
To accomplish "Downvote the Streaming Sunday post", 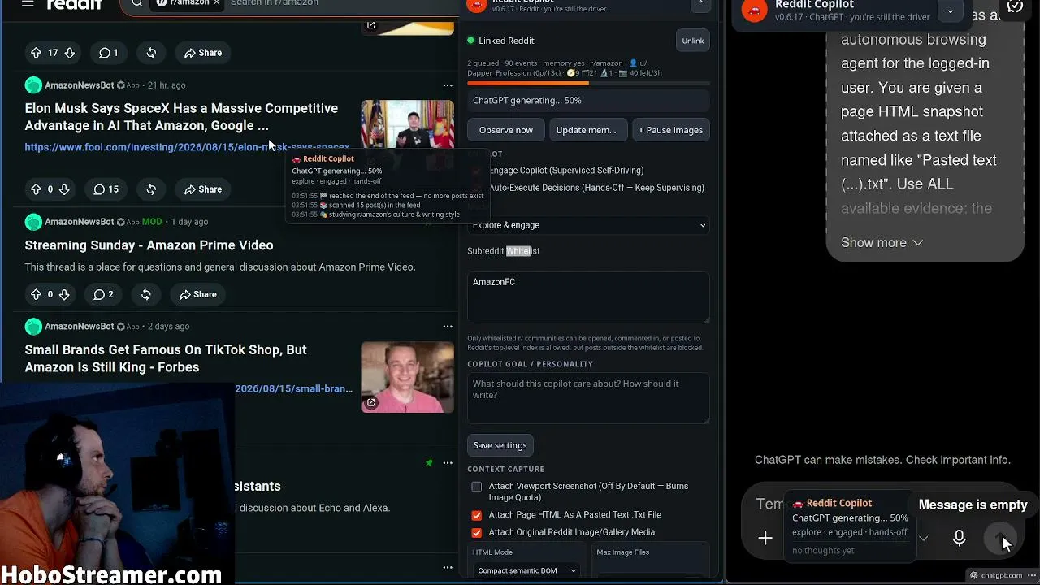I will [x=64, y=294].
